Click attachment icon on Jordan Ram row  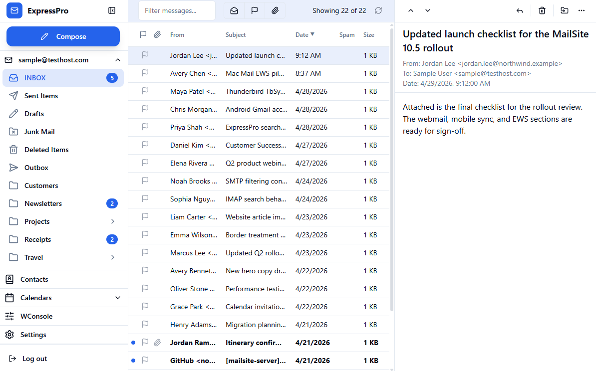[157, 343]
